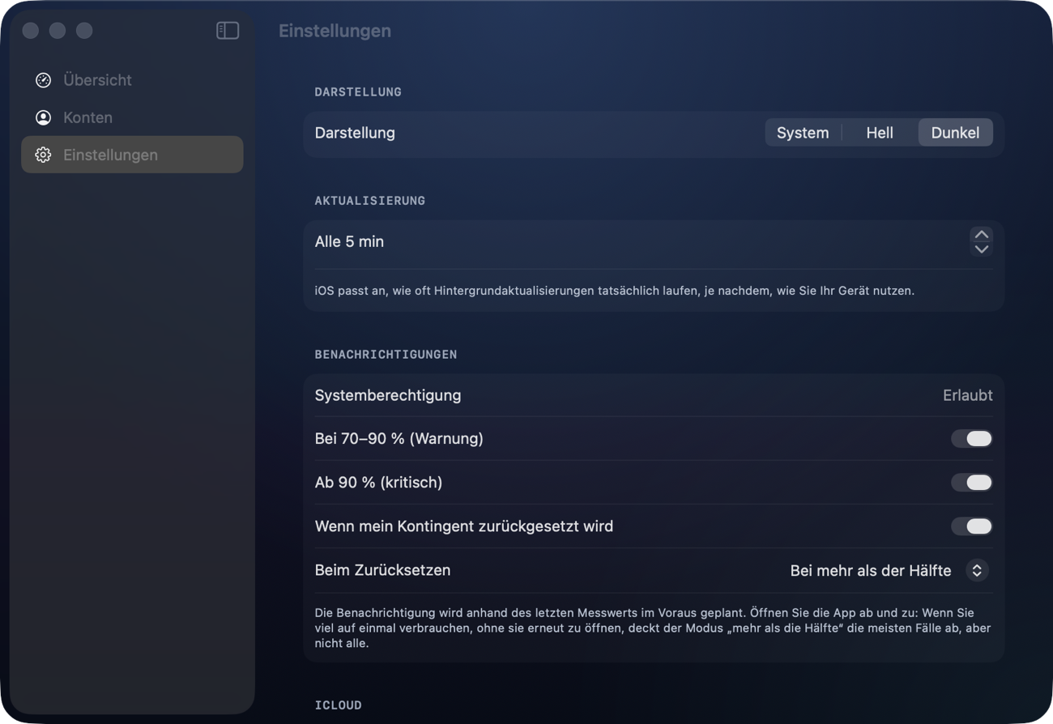The height and width of the screenshot is (724, 1053).
Task: Toggle the sidebar visibility icon
Action: tap(228, 31)
